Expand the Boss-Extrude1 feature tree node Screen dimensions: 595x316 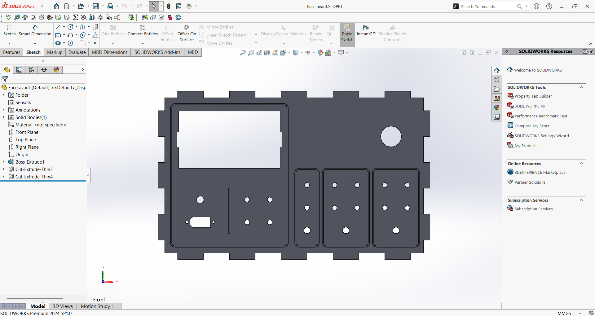[4, 162]
